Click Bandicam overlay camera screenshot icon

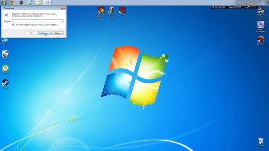coord(248,7)
